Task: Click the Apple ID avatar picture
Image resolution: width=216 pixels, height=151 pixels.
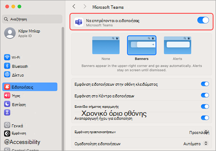Action: [x=10, y=33]
